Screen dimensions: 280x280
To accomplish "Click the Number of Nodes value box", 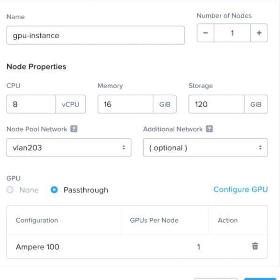I will [x=232, y=33].
